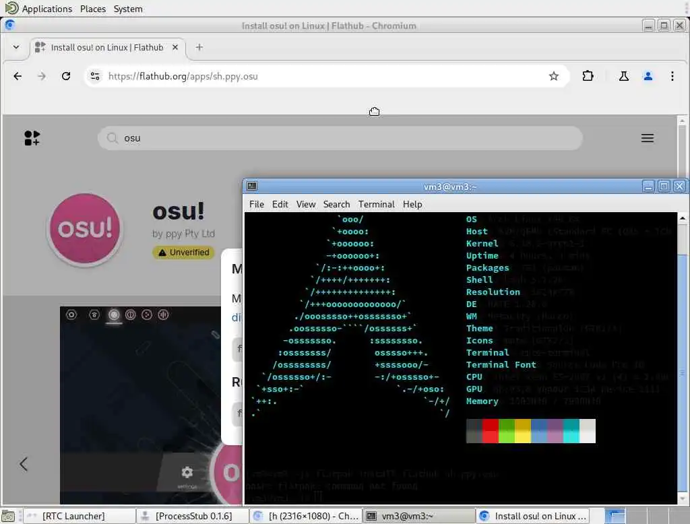Bookmark this page with the star icon
Screen dimensions: 690x524
click(x=554, y=76)
